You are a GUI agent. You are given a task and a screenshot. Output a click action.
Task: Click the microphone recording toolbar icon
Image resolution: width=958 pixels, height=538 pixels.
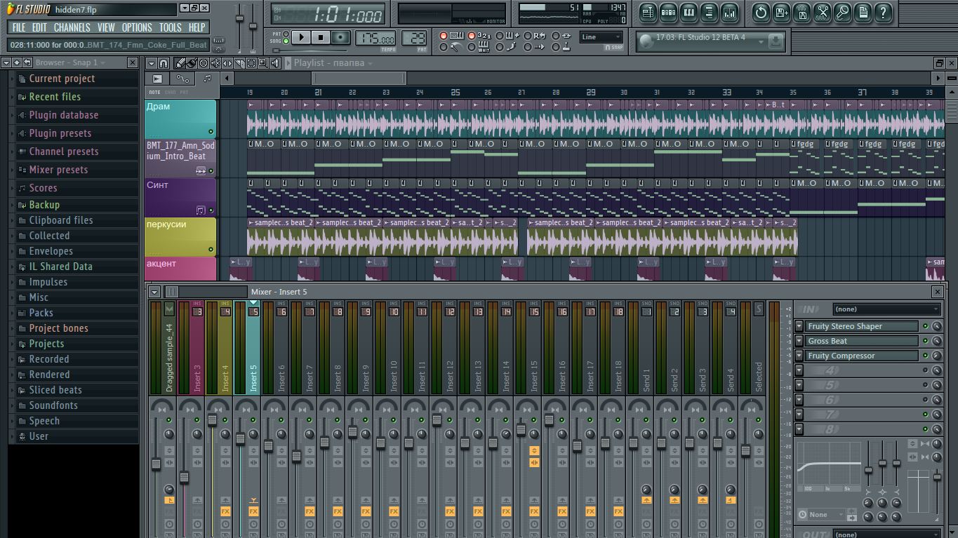[x=842, y=13]
